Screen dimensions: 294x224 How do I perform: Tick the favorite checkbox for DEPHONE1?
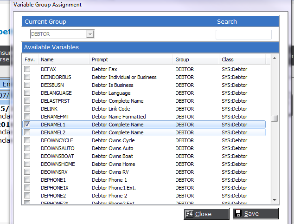pyautogui.click(x=27, y=180)
